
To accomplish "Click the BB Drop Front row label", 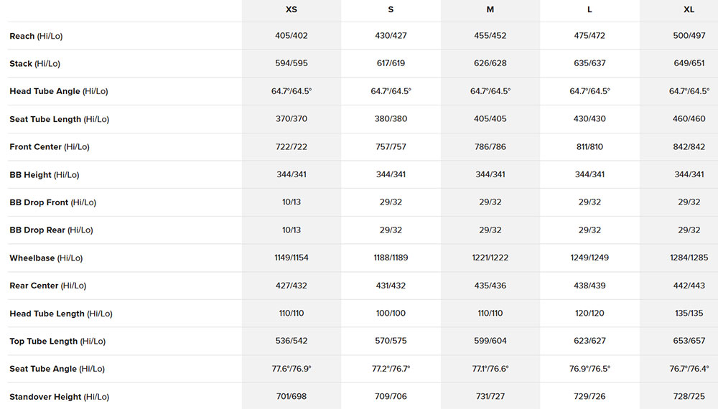I will [52, 202].
